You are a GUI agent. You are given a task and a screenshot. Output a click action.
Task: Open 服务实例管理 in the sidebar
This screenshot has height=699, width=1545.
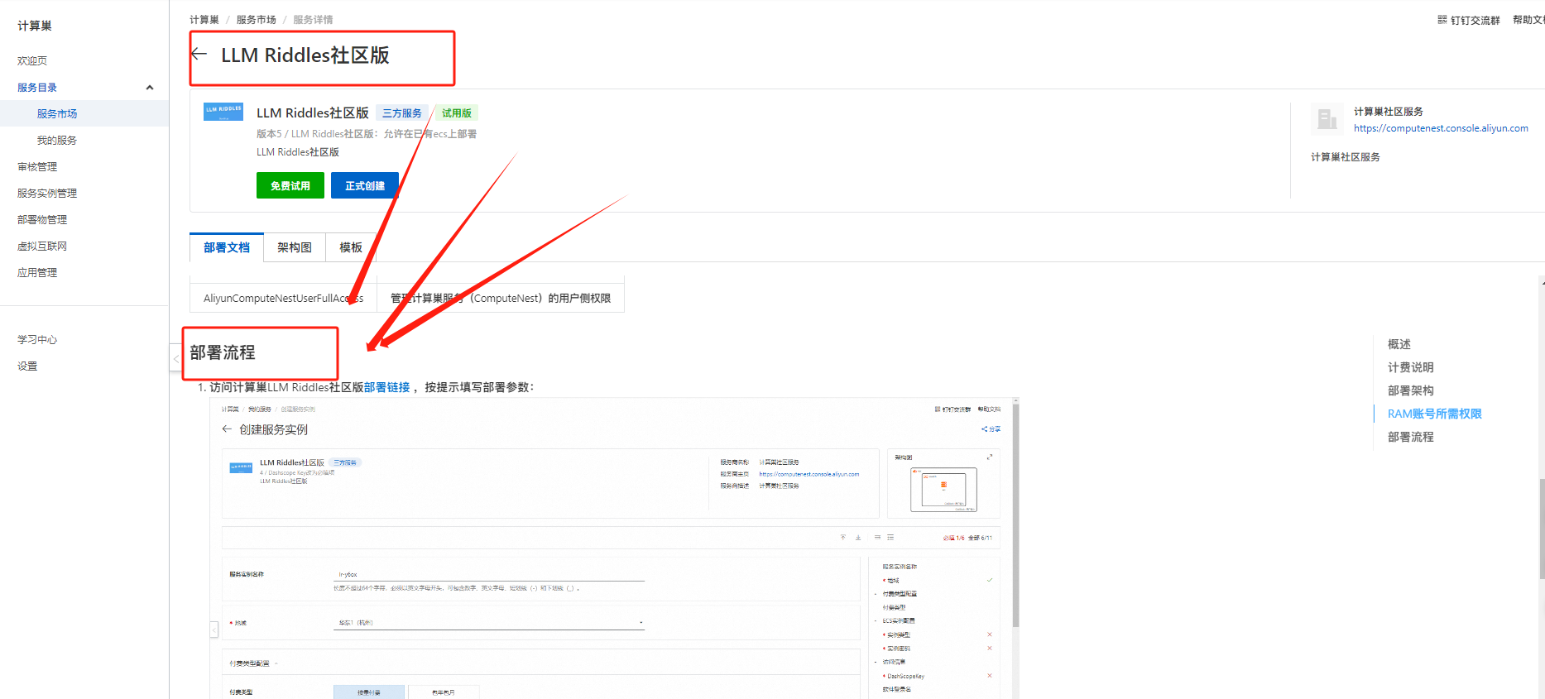(47, 193)
